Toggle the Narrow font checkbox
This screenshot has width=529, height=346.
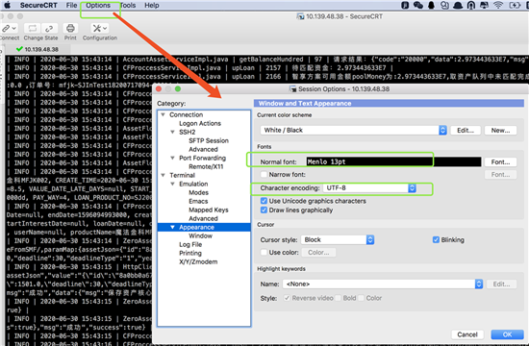tap(264, 174)
